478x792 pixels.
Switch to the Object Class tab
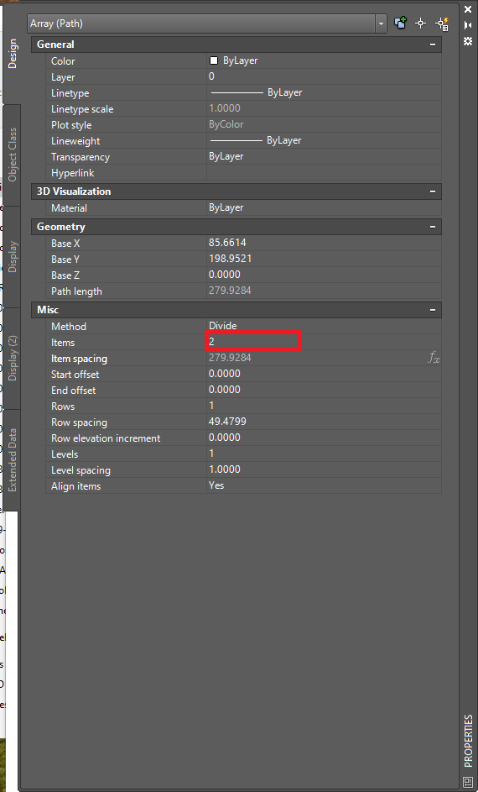tap(12, 155)
